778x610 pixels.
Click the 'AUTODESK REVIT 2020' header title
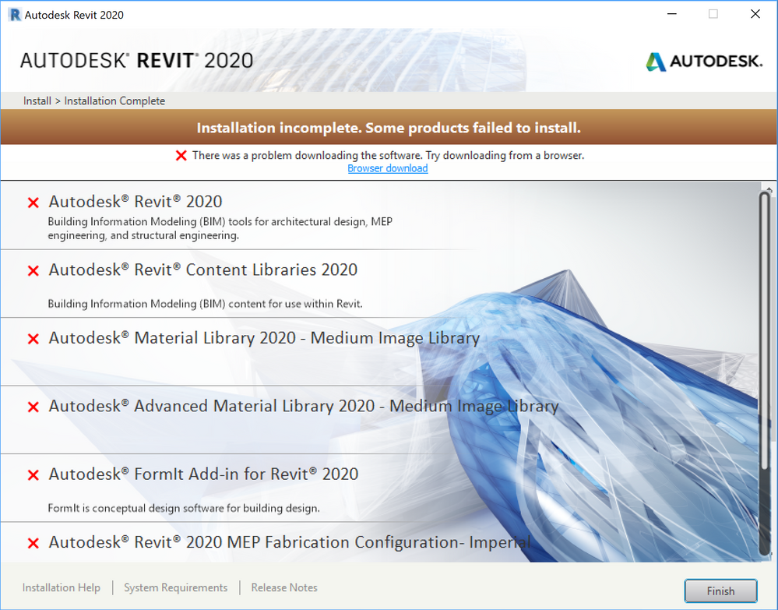click(x=136, y=61)
